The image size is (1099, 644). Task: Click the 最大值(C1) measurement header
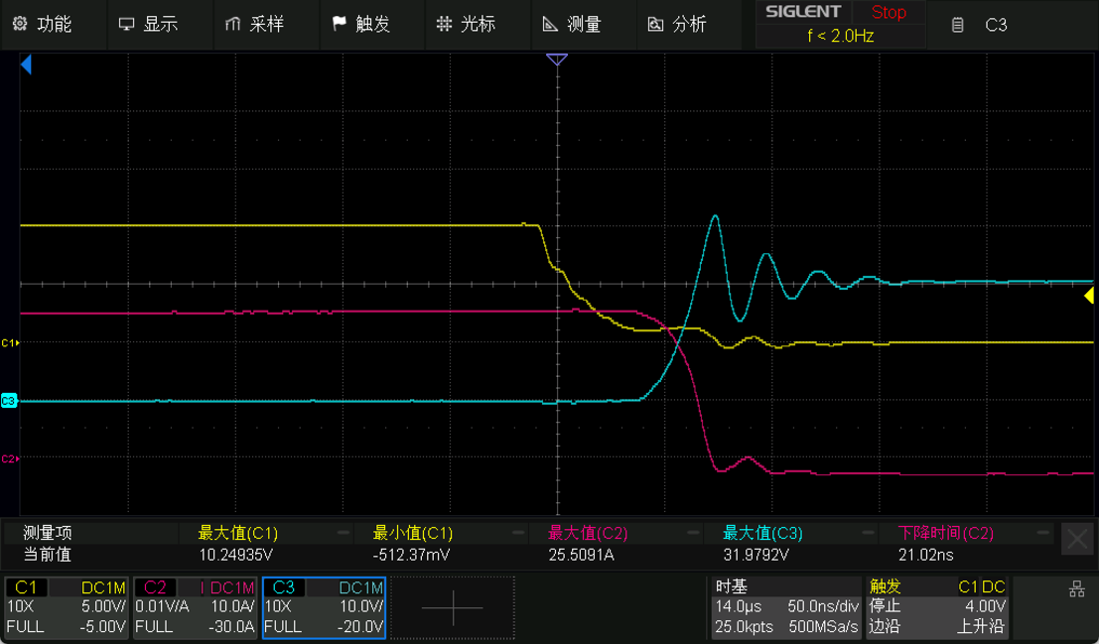click(237, 533)
